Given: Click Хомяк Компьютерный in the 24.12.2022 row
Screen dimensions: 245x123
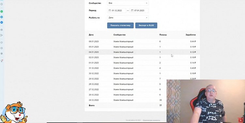Looking at the screenshot, I should [123, 100].
